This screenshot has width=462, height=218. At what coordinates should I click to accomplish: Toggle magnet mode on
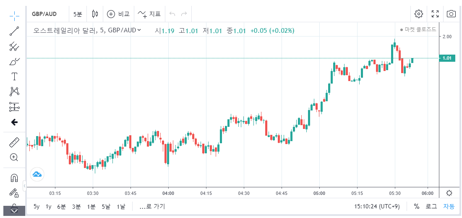click(x=14, y=178)
